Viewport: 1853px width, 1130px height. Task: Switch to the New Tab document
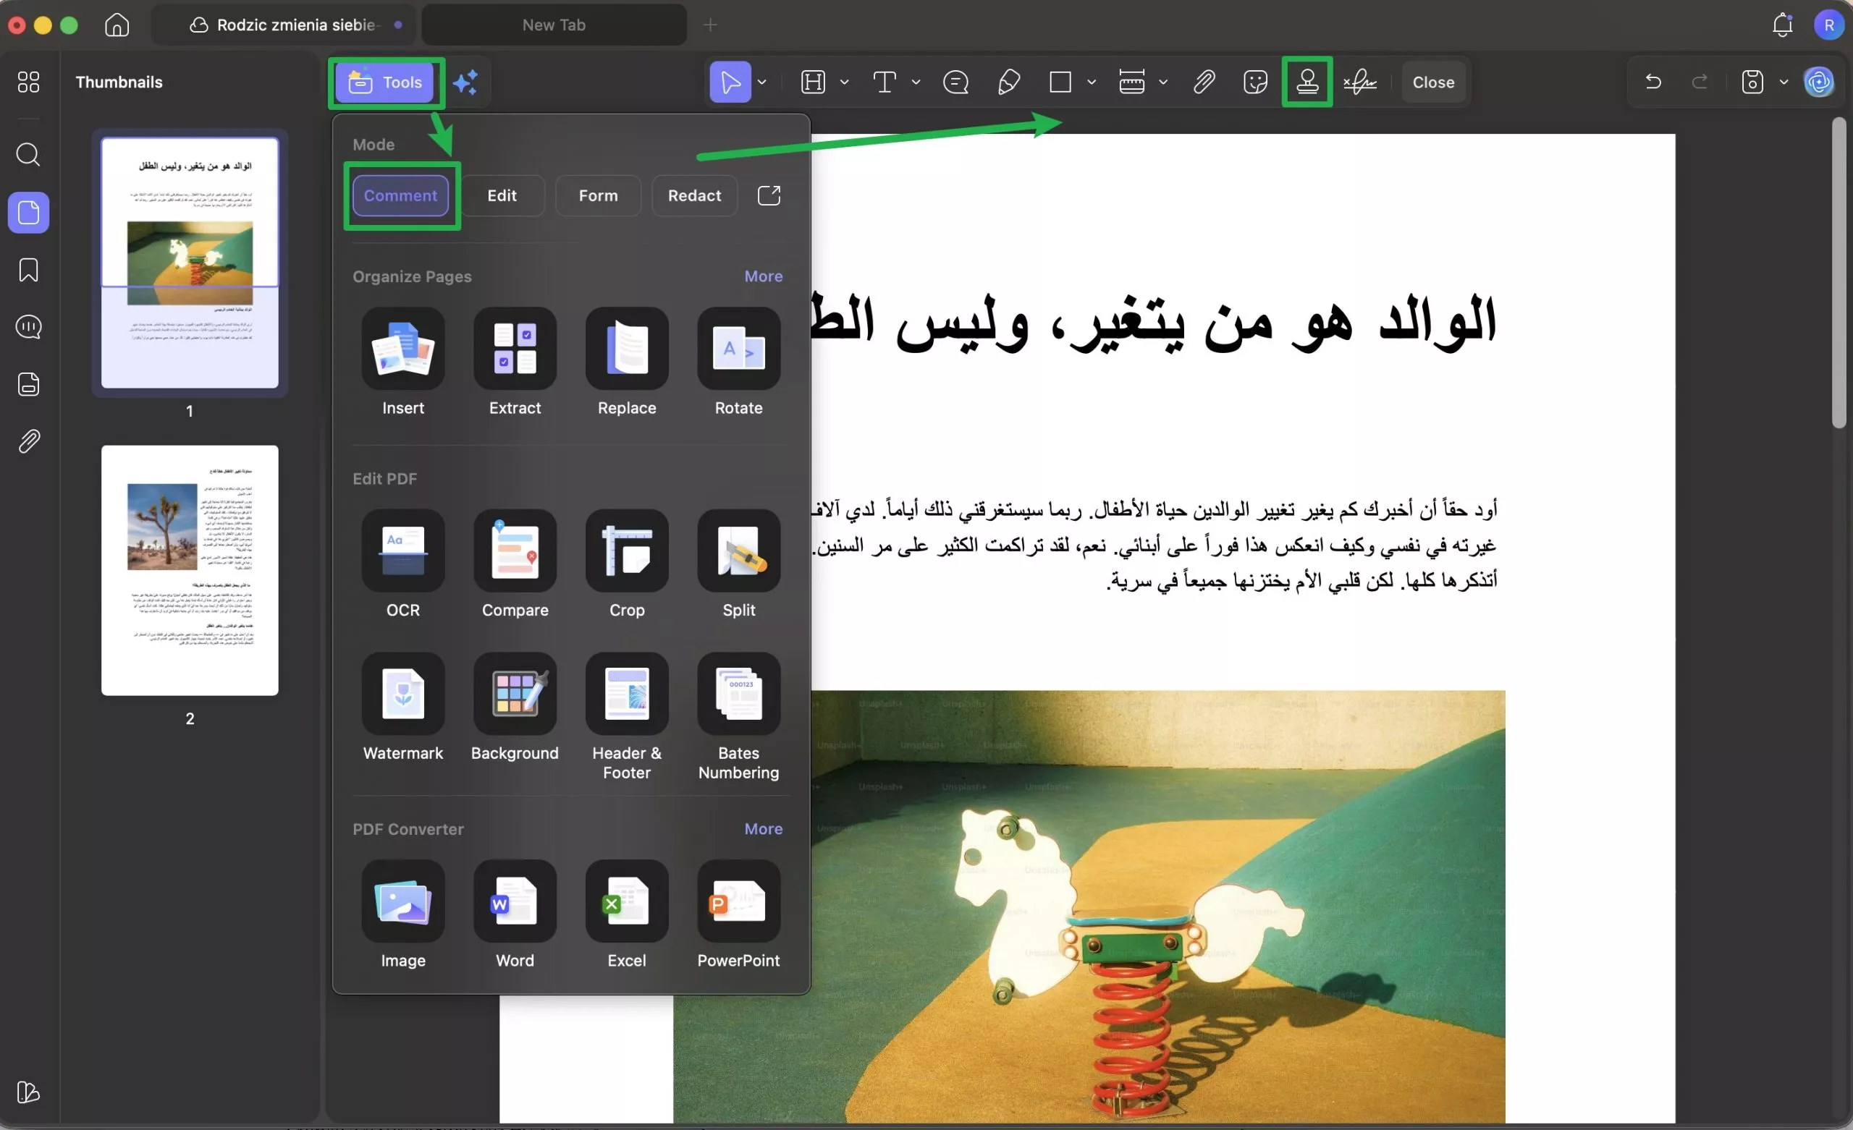click(554, 25)
